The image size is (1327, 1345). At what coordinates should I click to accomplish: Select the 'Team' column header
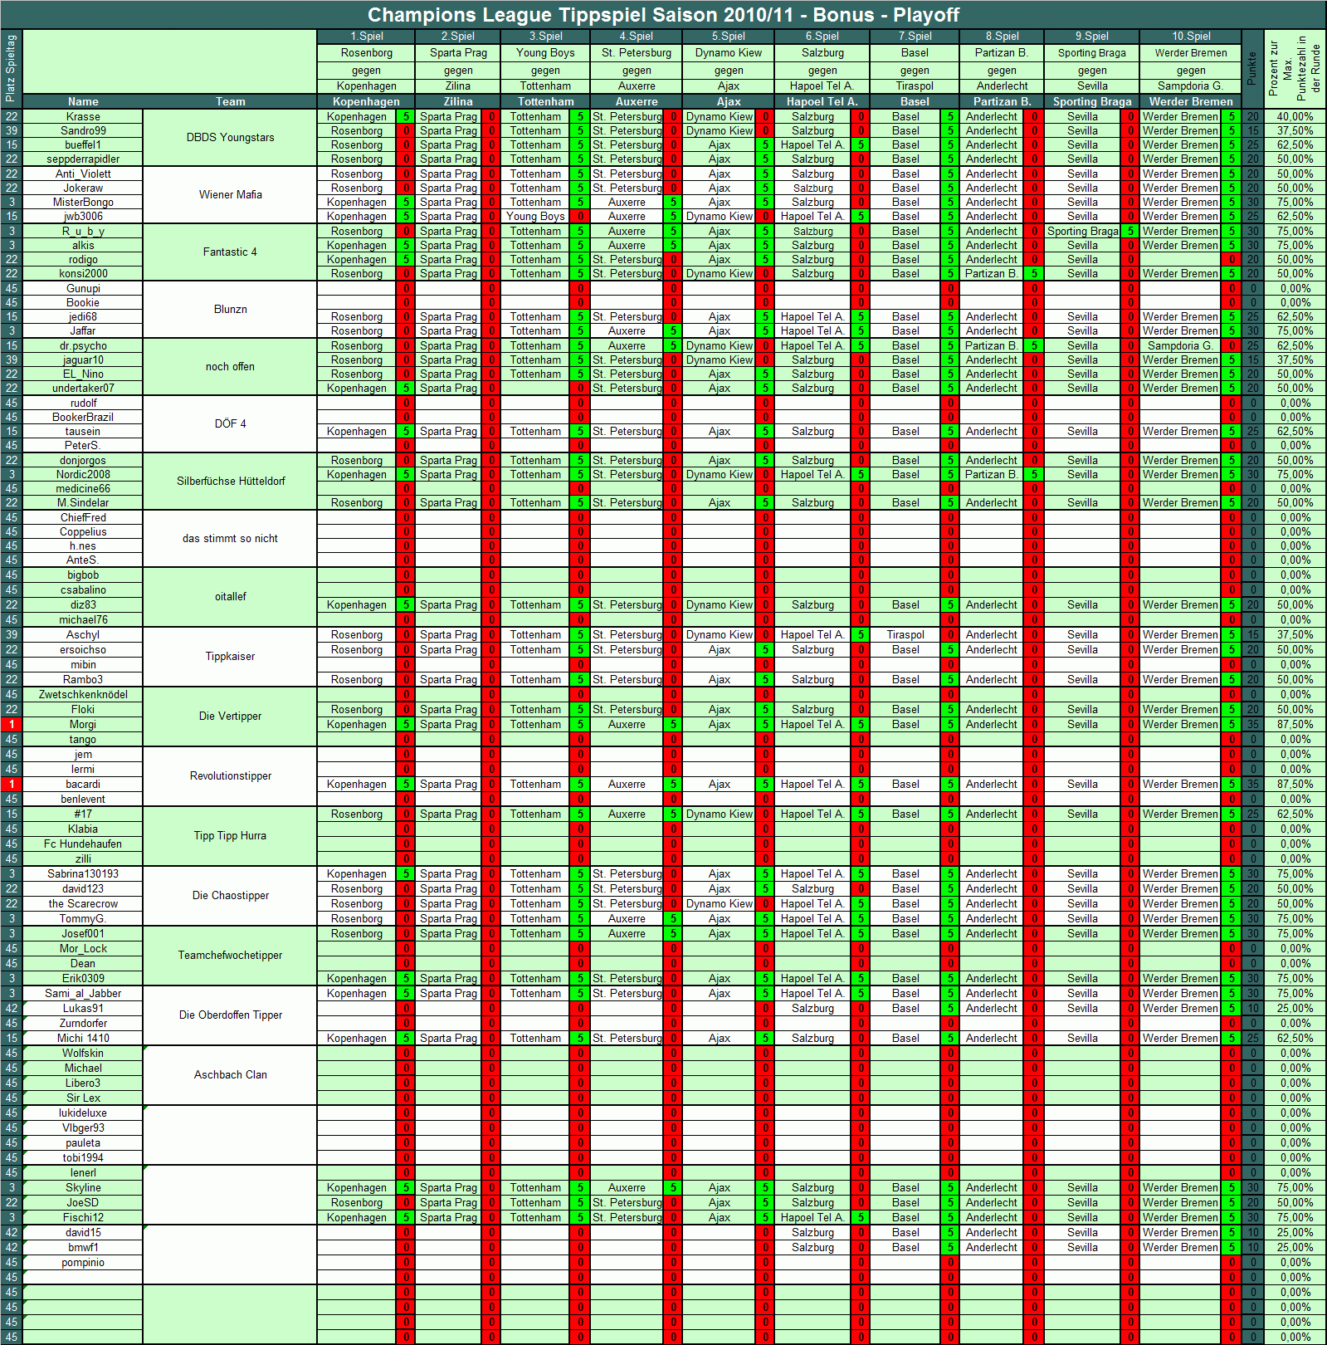click(x=230, y=101)
